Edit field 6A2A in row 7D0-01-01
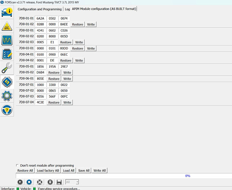232x190 pixels. pos(40,18)
